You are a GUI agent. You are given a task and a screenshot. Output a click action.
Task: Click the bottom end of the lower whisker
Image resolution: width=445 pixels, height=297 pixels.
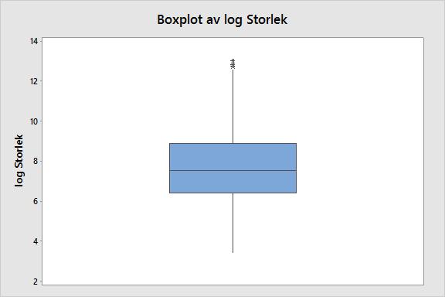233,252
